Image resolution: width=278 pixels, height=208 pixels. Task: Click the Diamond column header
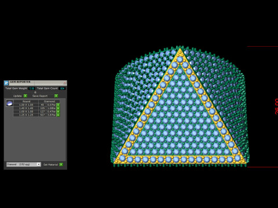(x=49, y=102)
